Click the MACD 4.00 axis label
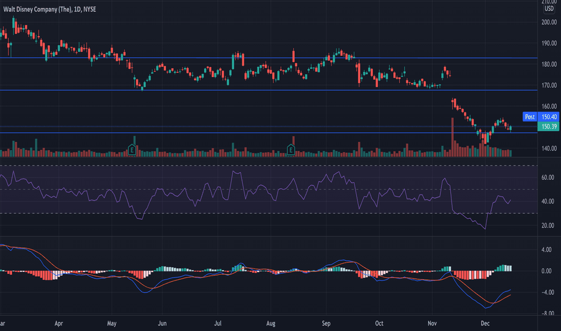Image resolution: width=561 pixels, height=331 pixels. pos(547,250)
